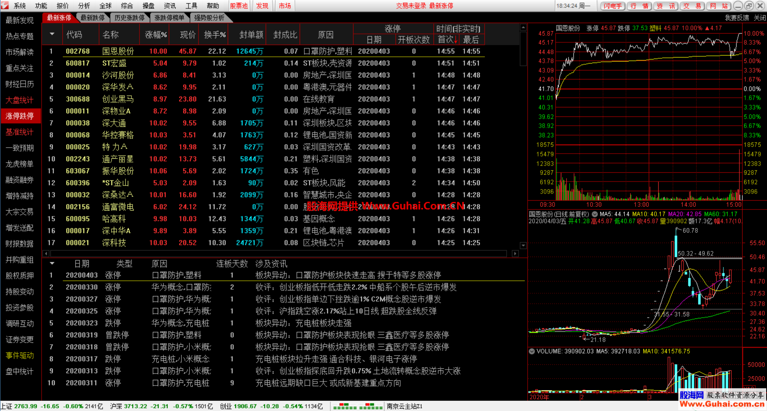
Task: Open the 报价 menu
Action: coord(63,6)
